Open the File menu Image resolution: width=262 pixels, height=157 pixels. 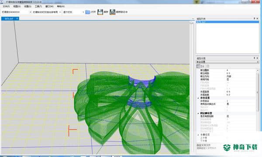[x=6, y=7]
